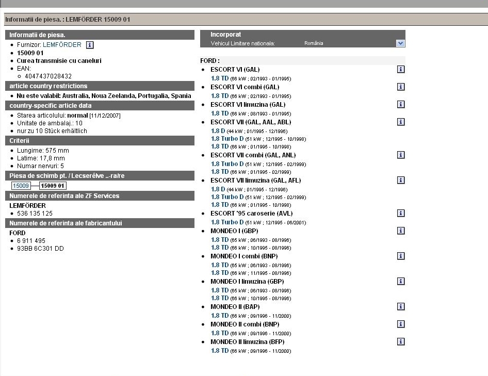
Task: Open info icon for ESCORT VI (GAL)
Action: coord(401,69)
